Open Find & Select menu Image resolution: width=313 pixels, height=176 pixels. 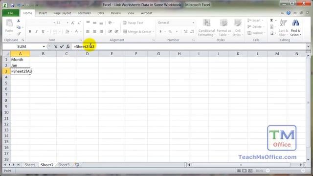[295, 28]
